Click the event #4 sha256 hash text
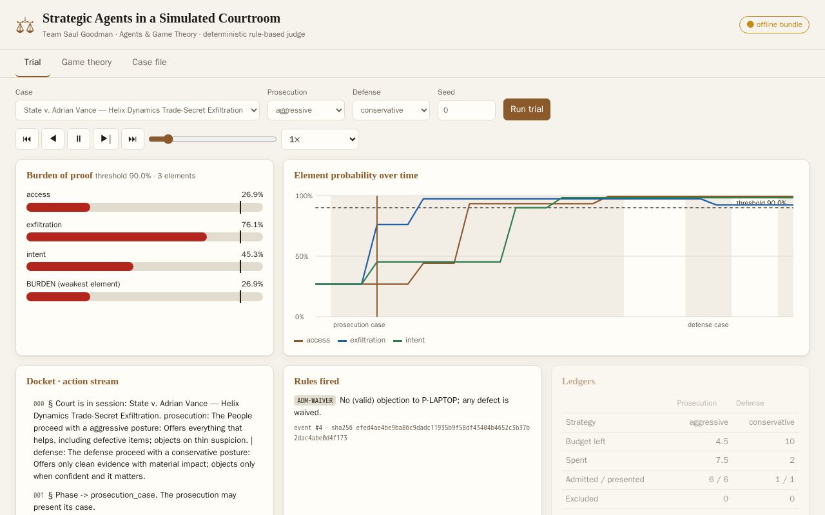The image size is (825, 515). (x=412, y=433)
